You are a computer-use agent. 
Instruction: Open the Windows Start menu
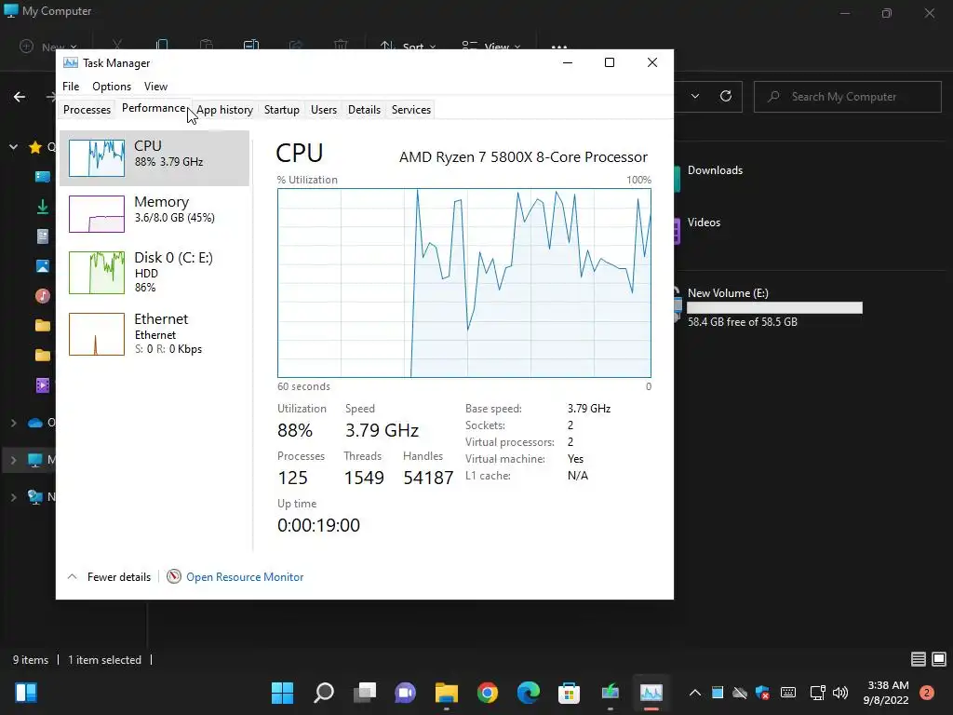(x=282, y=693)
